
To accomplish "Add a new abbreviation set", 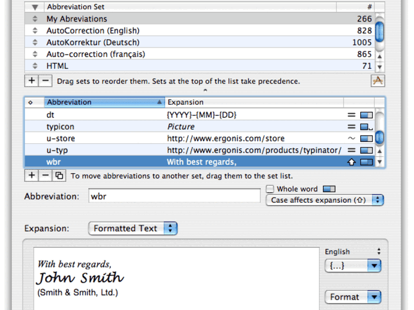I will pyautogui.click(x=31, y=80).
